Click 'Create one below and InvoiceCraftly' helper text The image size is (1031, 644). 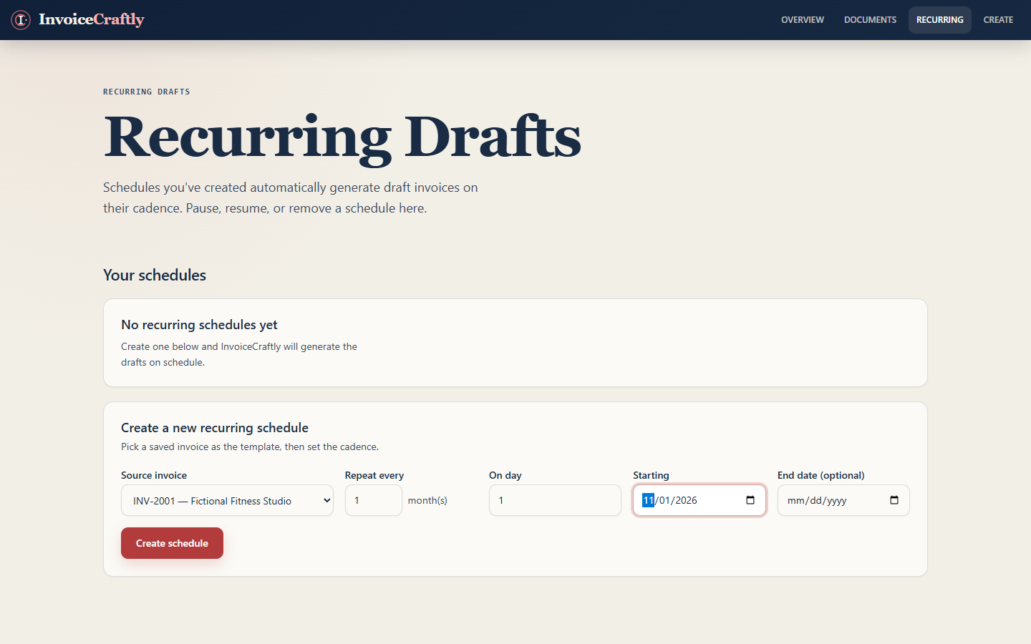coord(239,354)
